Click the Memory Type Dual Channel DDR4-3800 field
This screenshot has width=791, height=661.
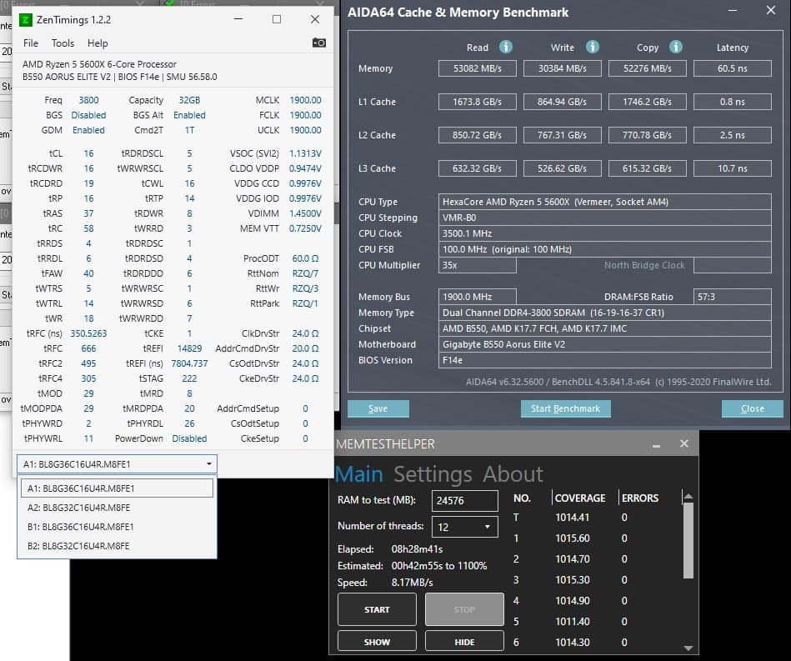coord(605,313)
